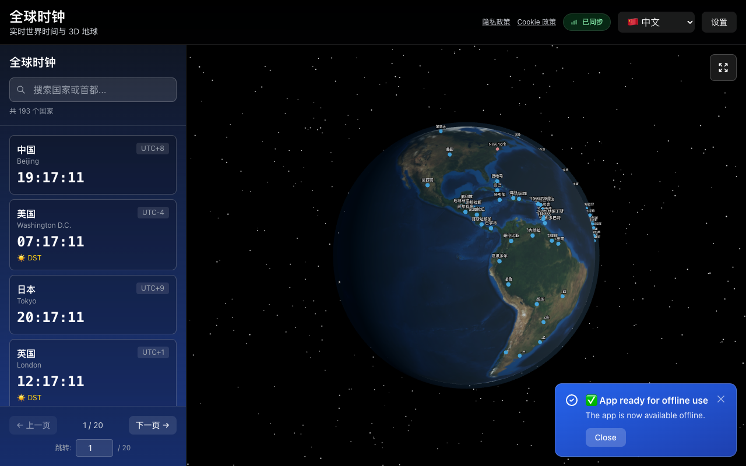Click the UTC-4 badge
This screenshot has width=746, height=466.
153,213
